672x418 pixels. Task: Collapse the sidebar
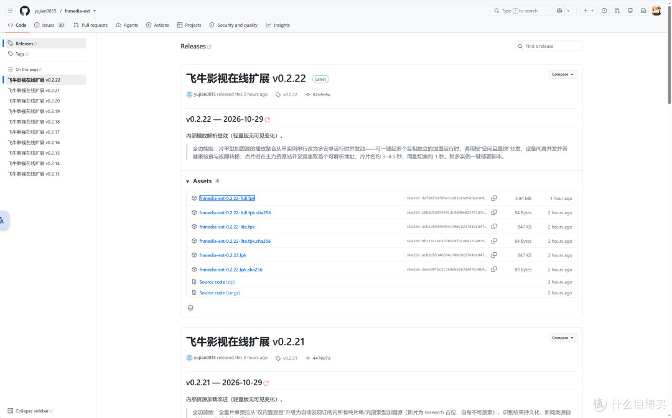click(x=30, y=411)
